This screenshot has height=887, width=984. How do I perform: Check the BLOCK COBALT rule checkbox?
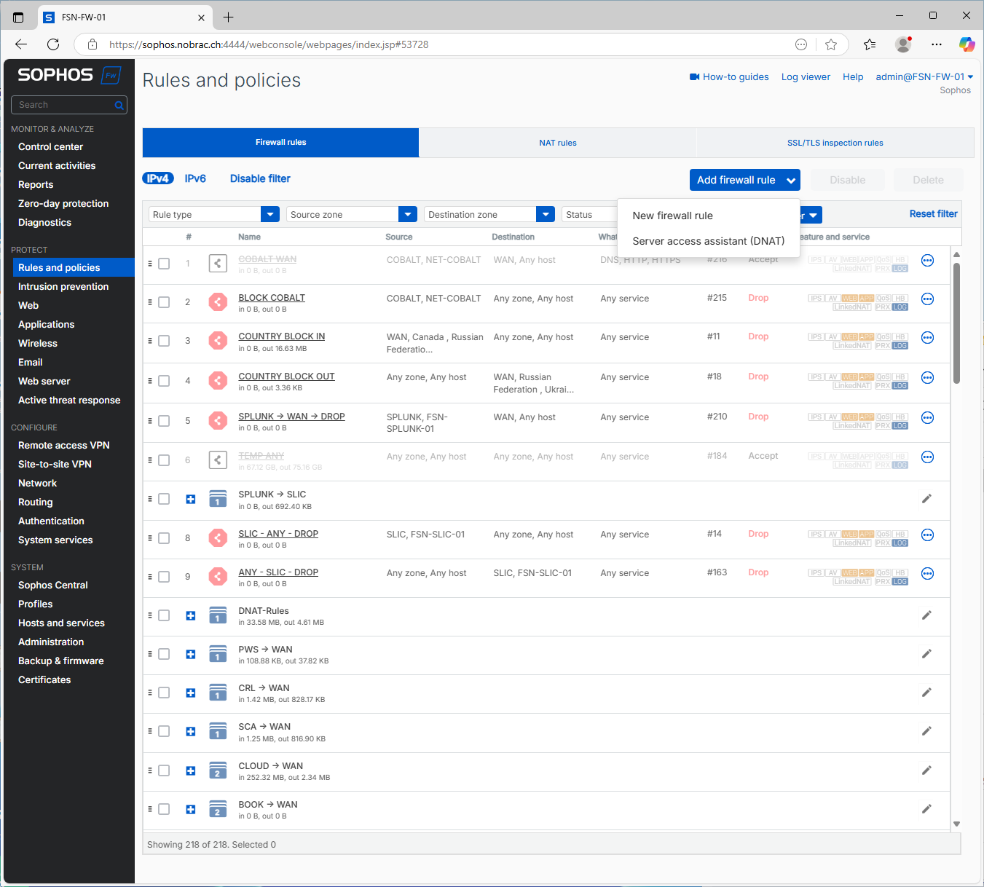pyautogui.click(x=164, y=302)
